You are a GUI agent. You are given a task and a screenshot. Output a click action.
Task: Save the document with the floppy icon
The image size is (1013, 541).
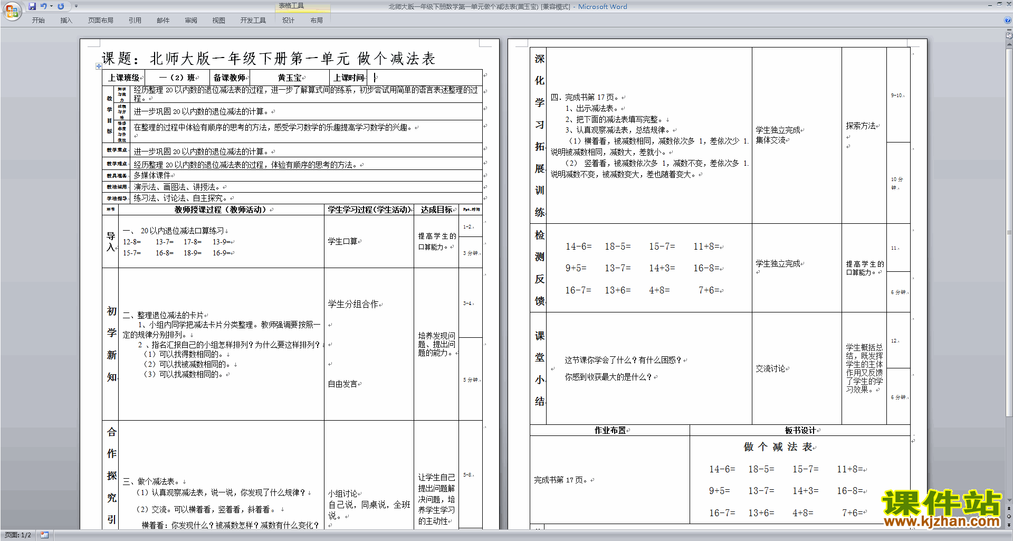click(32, 6)
